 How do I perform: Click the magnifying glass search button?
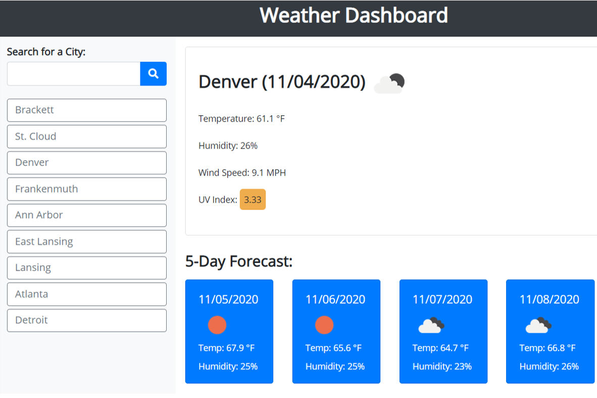(153, 74)
